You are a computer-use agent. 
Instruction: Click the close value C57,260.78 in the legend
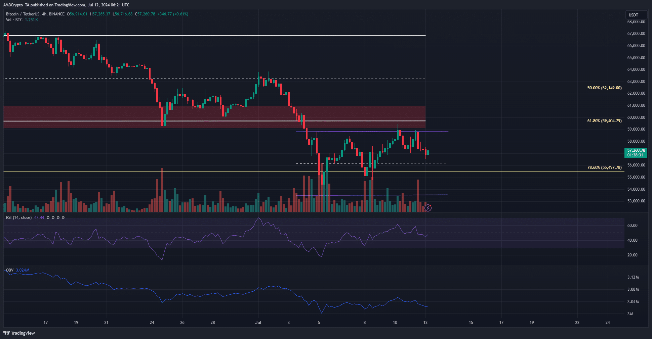[x=145, y=14]
